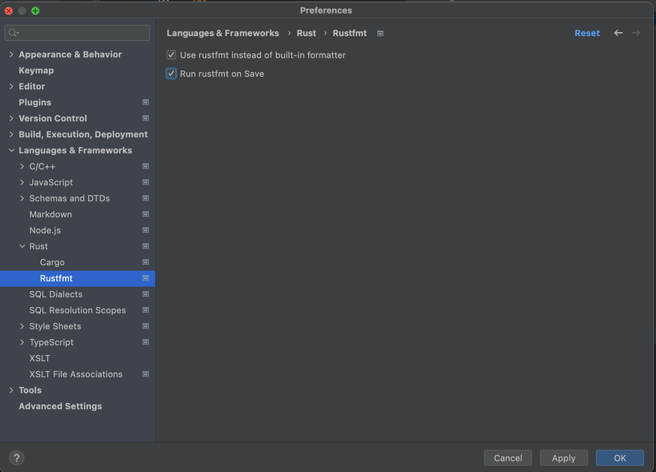Go back with the left arrow icon
The height and width of the screenshot is (472, 656).
(618, 33)
